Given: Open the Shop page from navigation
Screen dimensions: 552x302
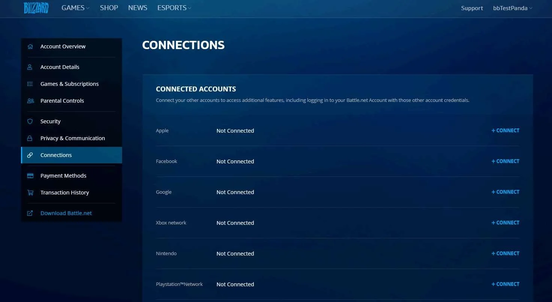Looking at the screenshot, I should 109,8.
